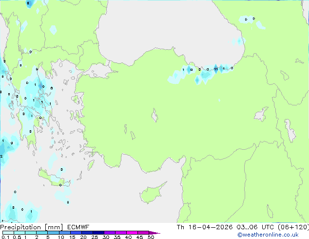
Task: Click the 'Precipitation [mm]' title text
Action: pyautogui.click(x=32, y=227)
